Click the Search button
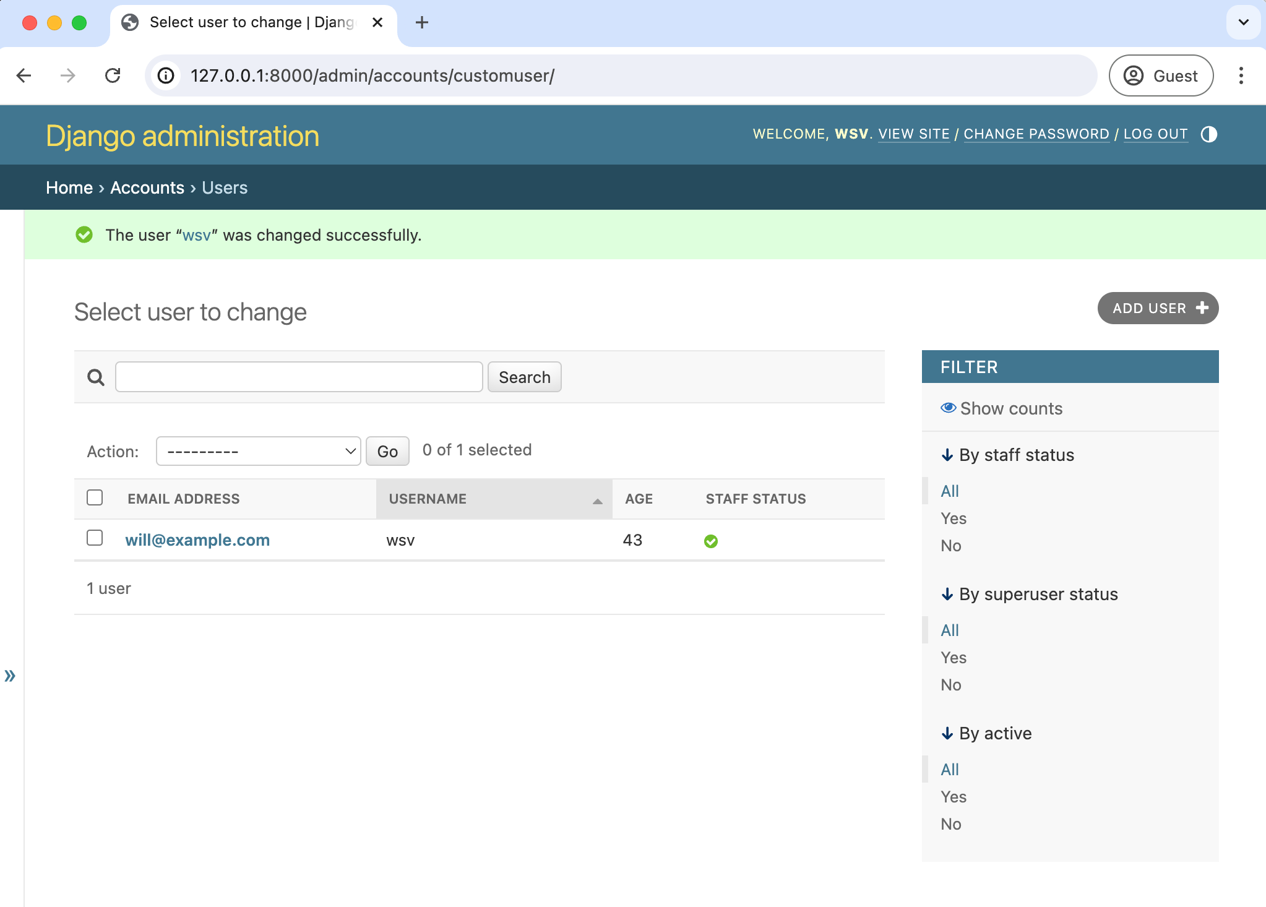The image size is (1266, 907). 525,377
